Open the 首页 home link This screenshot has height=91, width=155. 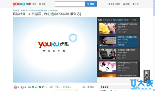click(34, 4)
